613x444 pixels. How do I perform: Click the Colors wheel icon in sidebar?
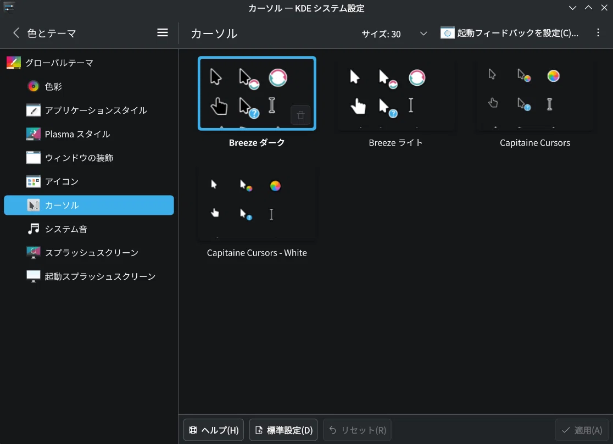[x=33, y=86]
